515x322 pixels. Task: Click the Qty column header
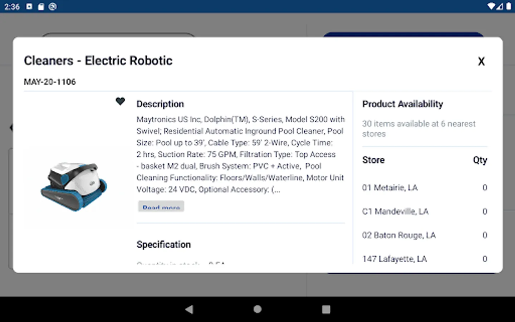[480, 160]
